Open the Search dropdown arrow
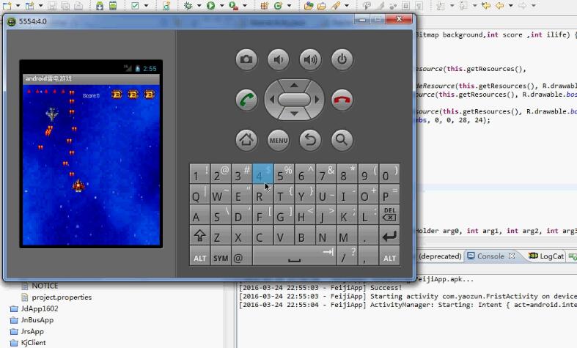This screenshot has width=577, height=348. point(346,6)
